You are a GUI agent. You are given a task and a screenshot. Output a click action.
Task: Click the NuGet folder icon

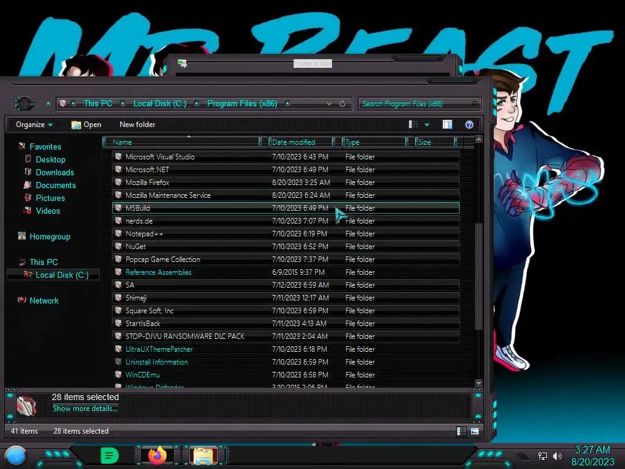118,247
